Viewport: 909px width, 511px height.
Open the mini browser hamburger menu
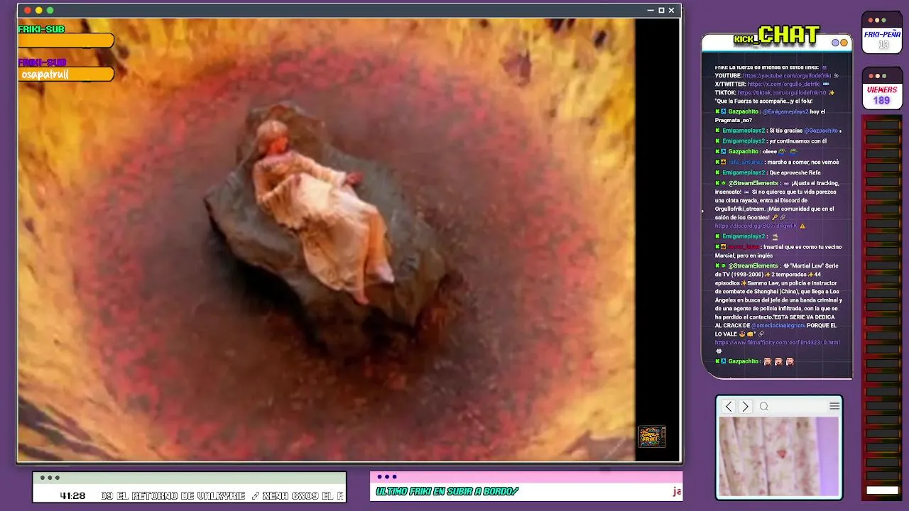(834, 407)
